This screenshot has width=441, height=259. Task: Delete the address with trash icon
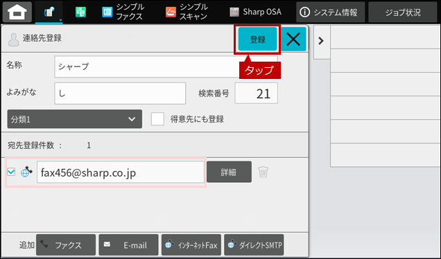coord(263,172)
